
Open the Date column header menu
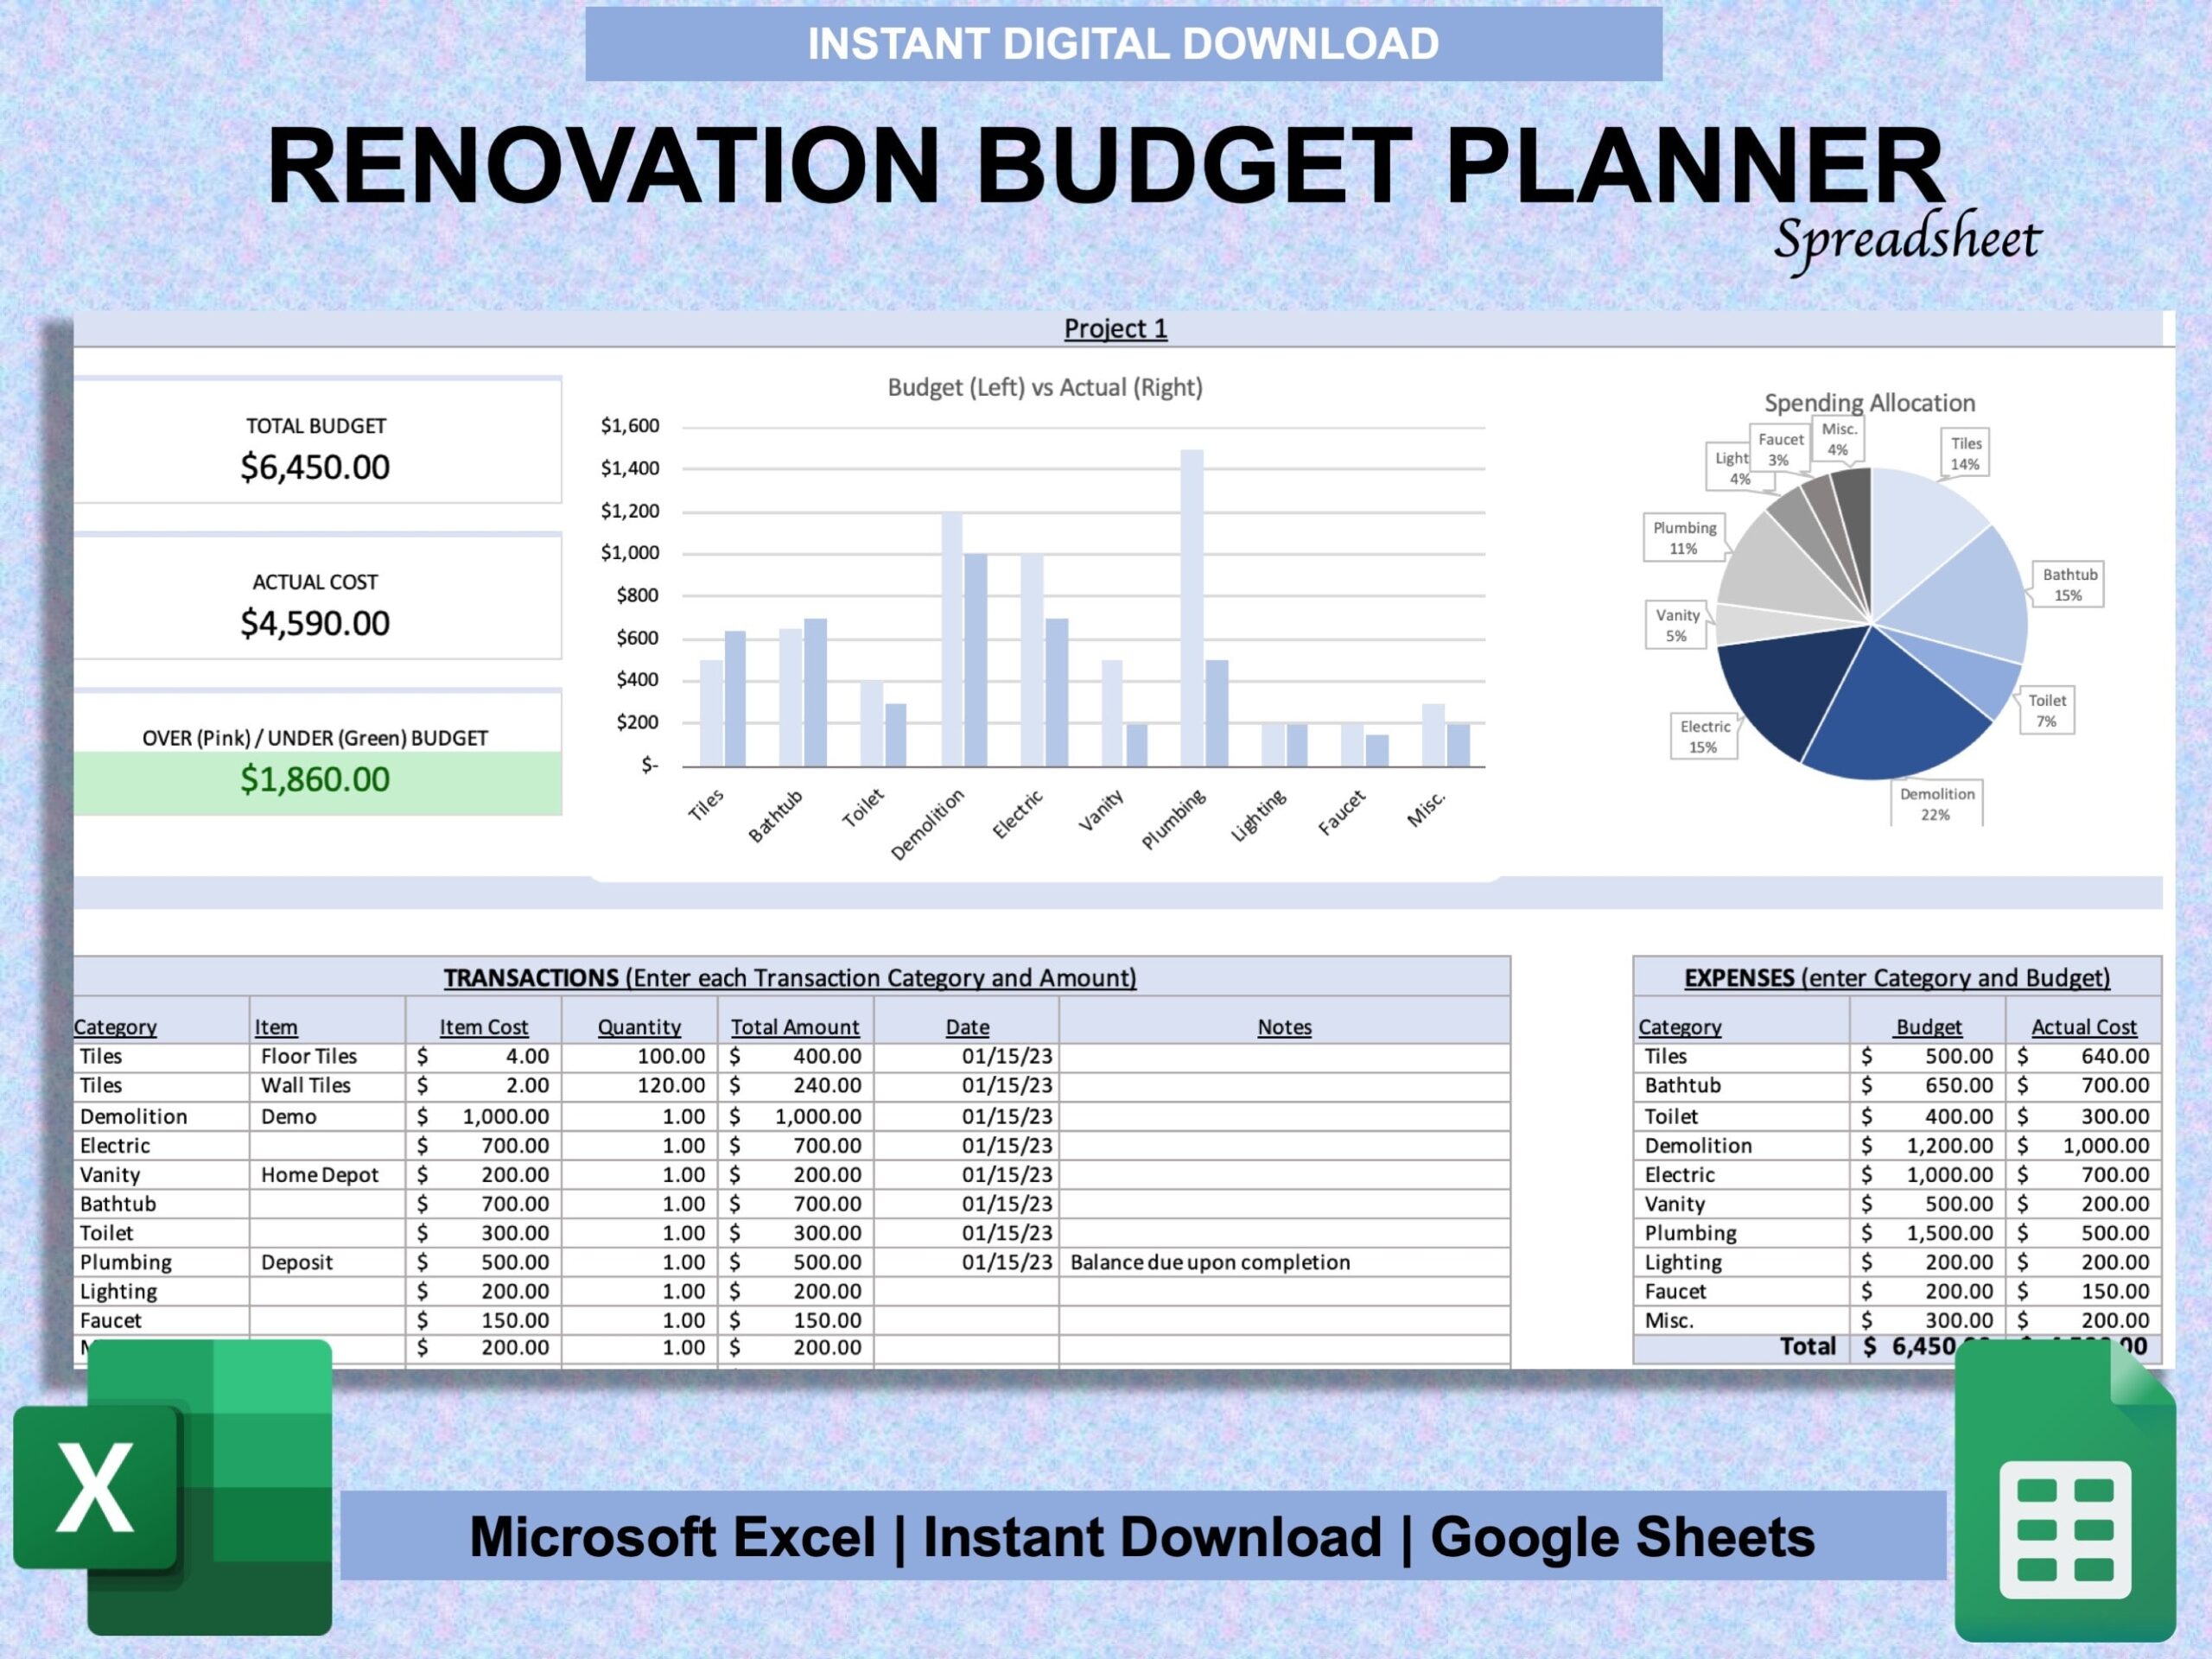967,1026
